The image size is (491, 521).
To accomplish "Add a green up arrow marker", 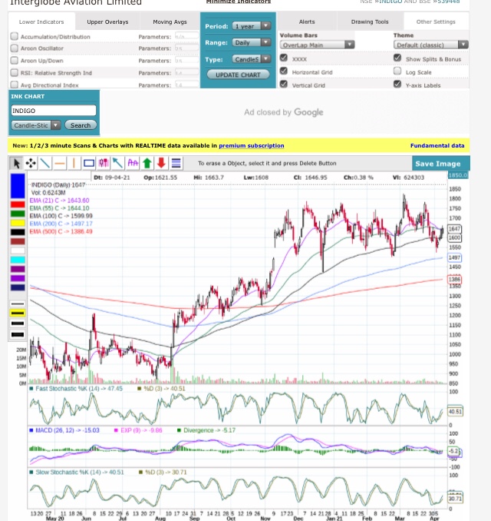I will (x=147, y=163).
